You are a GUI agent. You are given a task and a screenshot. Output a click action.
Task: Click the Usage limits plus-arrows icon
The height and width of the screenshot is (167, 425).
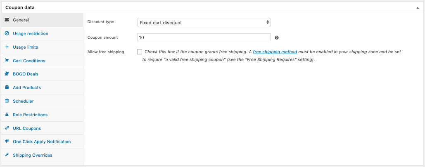(x=7, y=47)
